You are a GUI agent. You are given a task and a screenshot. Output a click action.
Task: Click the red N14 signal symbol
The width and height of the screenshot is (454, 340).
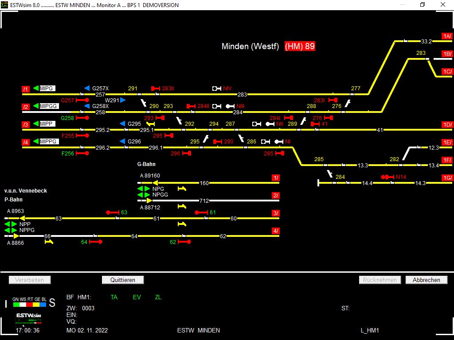388,177
